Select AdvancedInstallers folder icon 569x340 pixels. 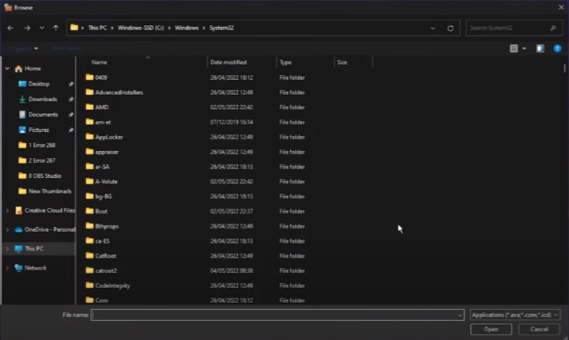pyautogui.click(x=89, y=92)
